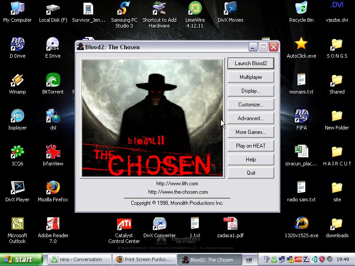Switch to Print Screen Funkci... Firefox taskbar window
355x266 pixels.
click(145, 259)
